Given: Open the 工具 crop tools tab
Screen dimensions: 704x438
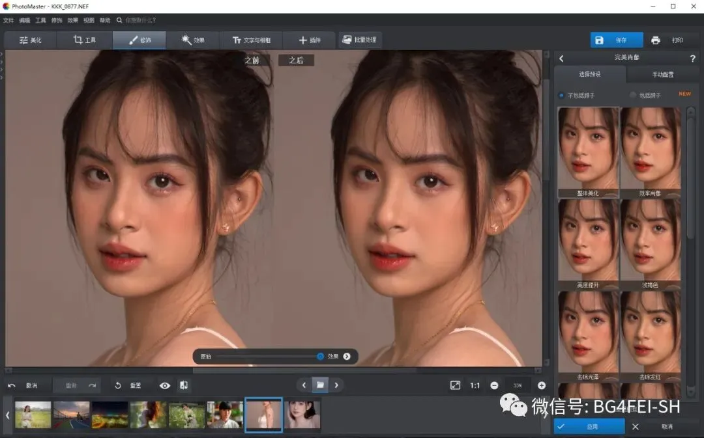Looking at the screenshot, I should pos(84,40).
